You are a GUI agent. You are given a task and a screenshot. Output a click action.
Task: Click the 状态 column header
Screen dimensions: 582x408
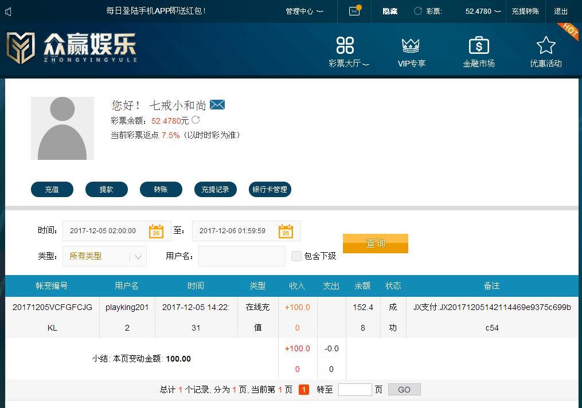click(x=393, y=285)
